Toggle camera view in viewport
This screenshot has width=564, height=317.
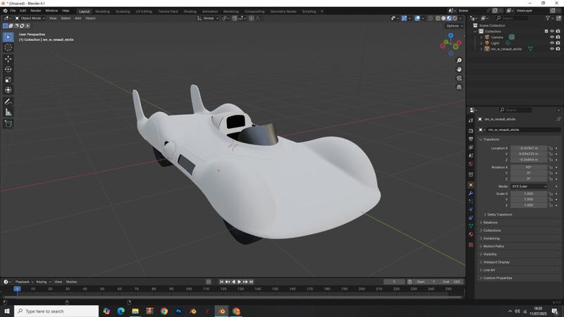pos(459,78)
